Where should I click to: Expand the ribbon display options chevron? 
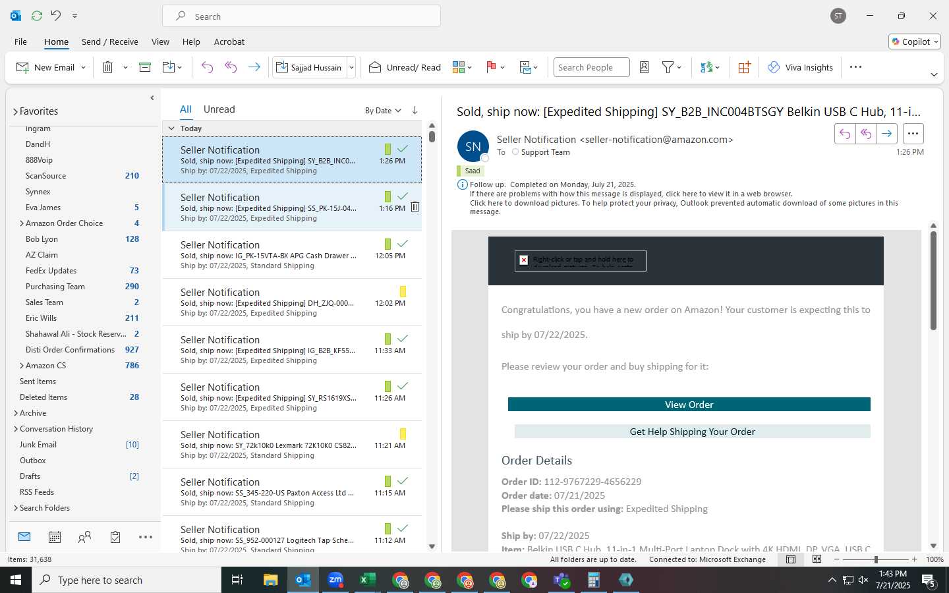pos(934,74)
